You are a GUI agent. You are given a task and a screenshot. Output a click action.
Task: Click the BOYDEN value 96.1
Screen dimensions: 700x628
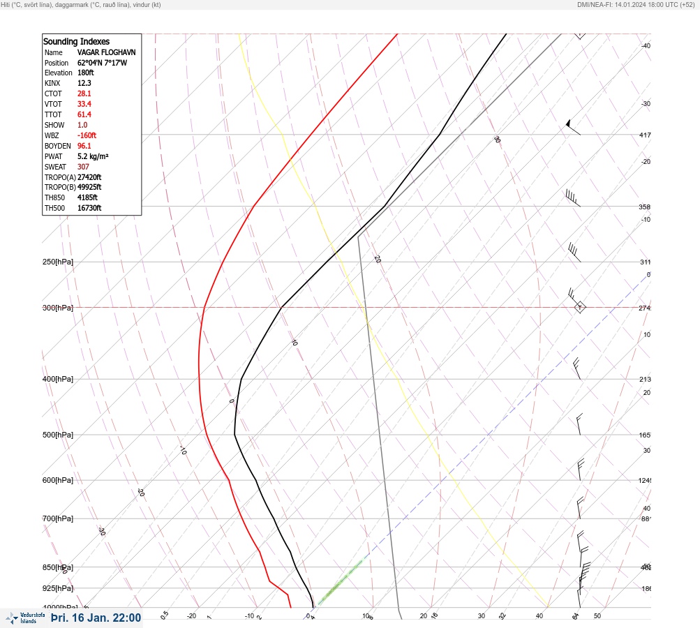[x=84, y=146]
